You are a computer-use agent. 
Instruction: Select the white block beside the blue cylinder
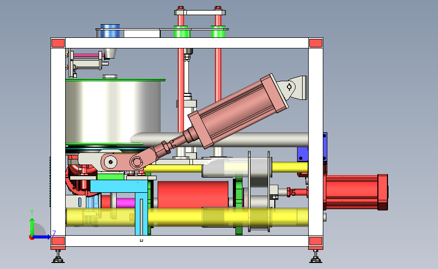pyautogui.click(x=142, y=34)
